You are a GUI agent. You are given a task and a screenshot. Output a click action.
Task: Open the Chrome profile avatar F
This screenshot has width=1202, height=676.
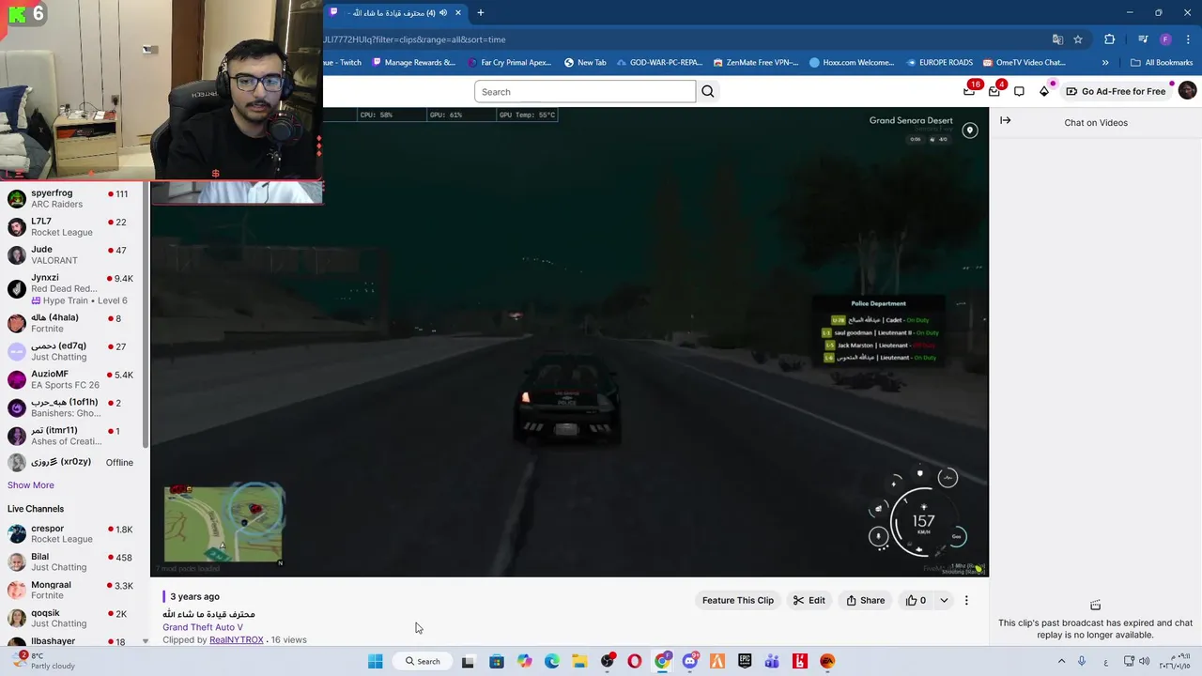click(x=1165, y=39)
